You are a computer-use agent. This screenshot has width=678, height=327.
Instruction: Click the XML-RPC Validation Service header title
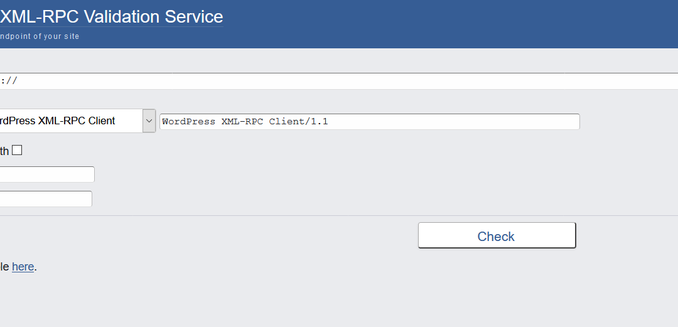(x=112, y=17)
